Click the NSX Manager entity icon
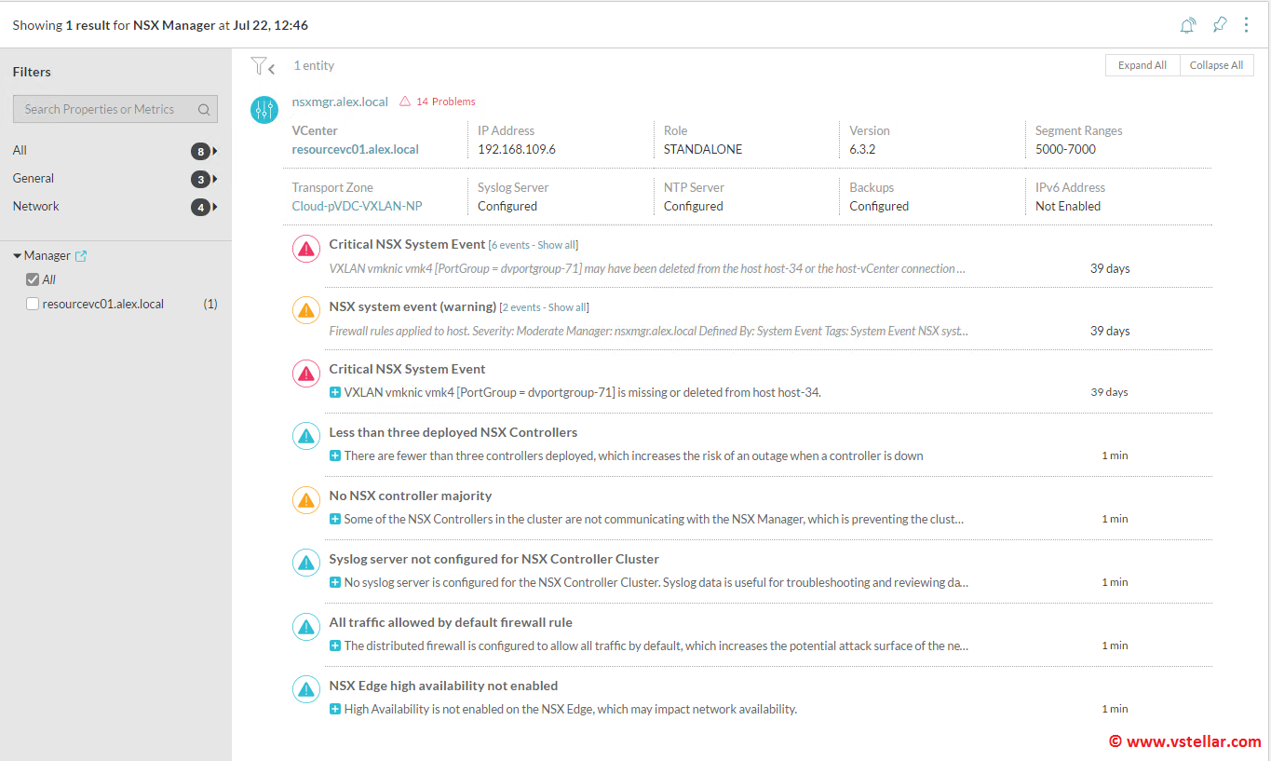This screenshot has width=1271, height=761. (x=264, y=110)
